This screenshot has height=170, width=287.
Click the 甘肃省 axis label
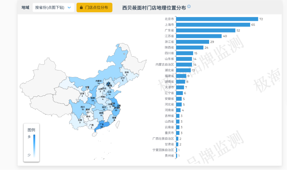(x=169, y=144)
